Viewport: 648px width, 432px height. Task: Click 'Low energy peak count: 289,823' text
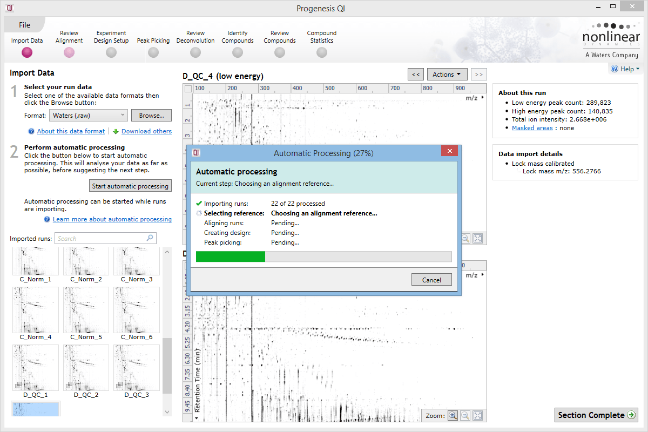click(x=562, y=102)
